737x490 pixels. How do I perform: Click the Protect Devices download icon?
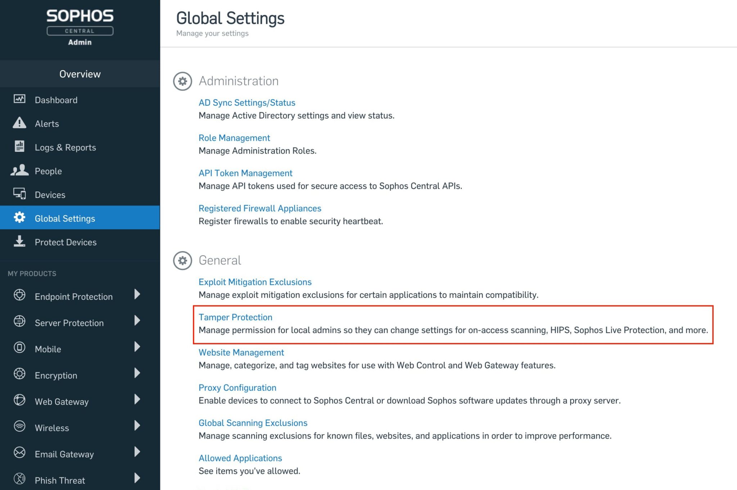click(19, 242)
